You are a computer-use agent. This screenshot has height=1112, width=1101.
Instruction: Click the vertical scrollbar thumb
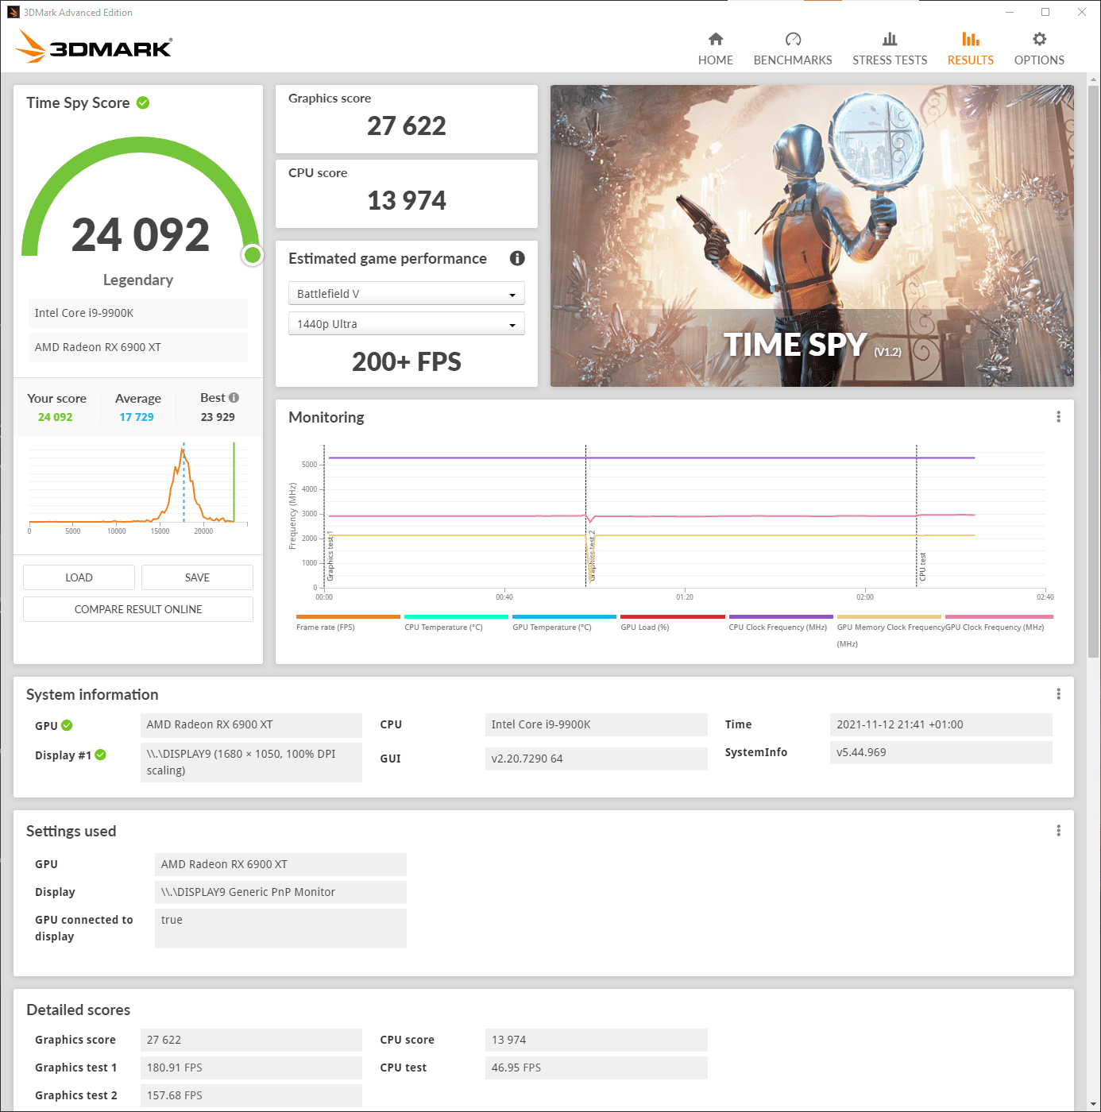click(x=1093, y=371)
